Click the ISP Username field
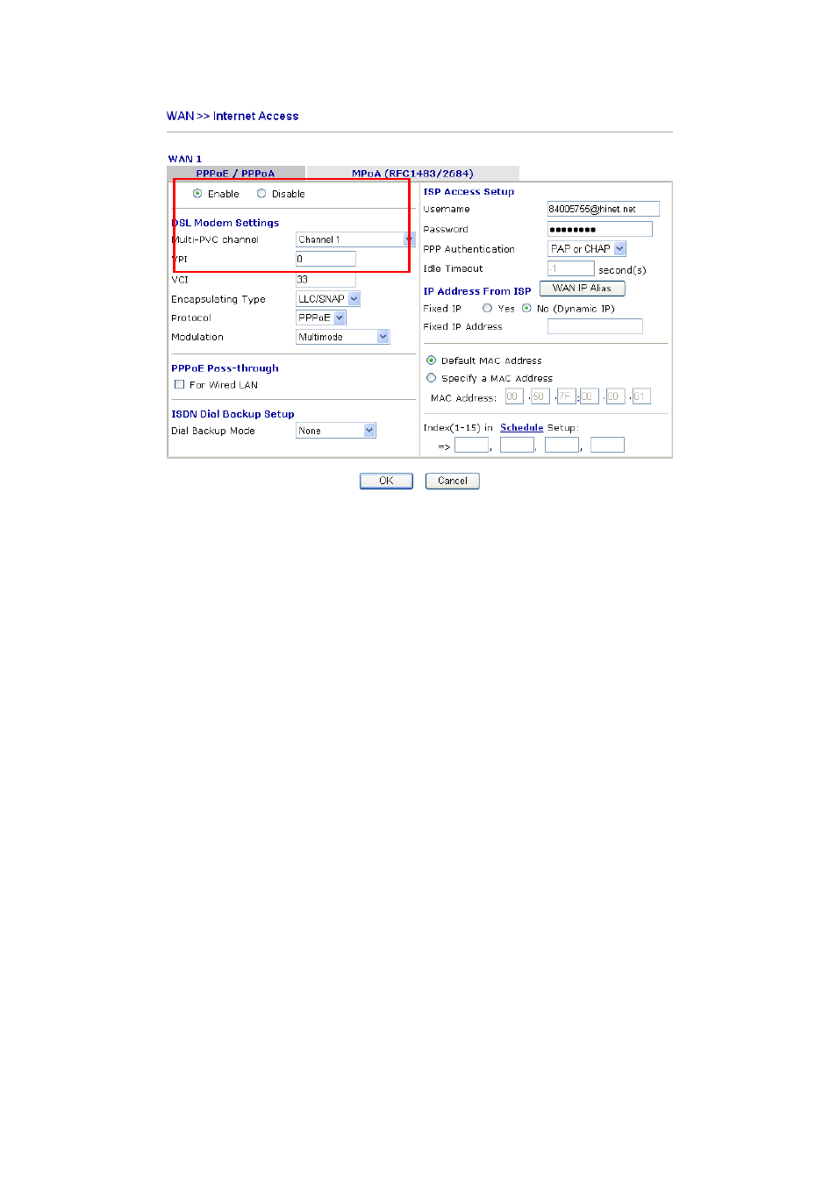The height and width of the screenshot is (1185, 837). coord(603,209)
